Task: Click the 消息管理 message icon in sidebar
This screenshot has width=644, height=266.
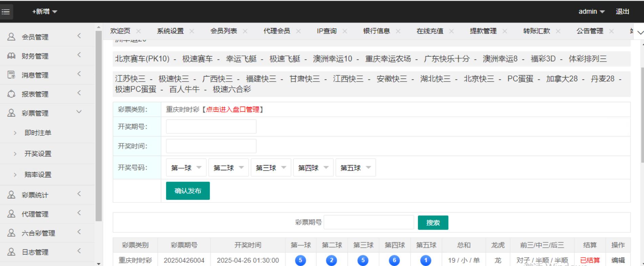Action: [x=11, y=75]
